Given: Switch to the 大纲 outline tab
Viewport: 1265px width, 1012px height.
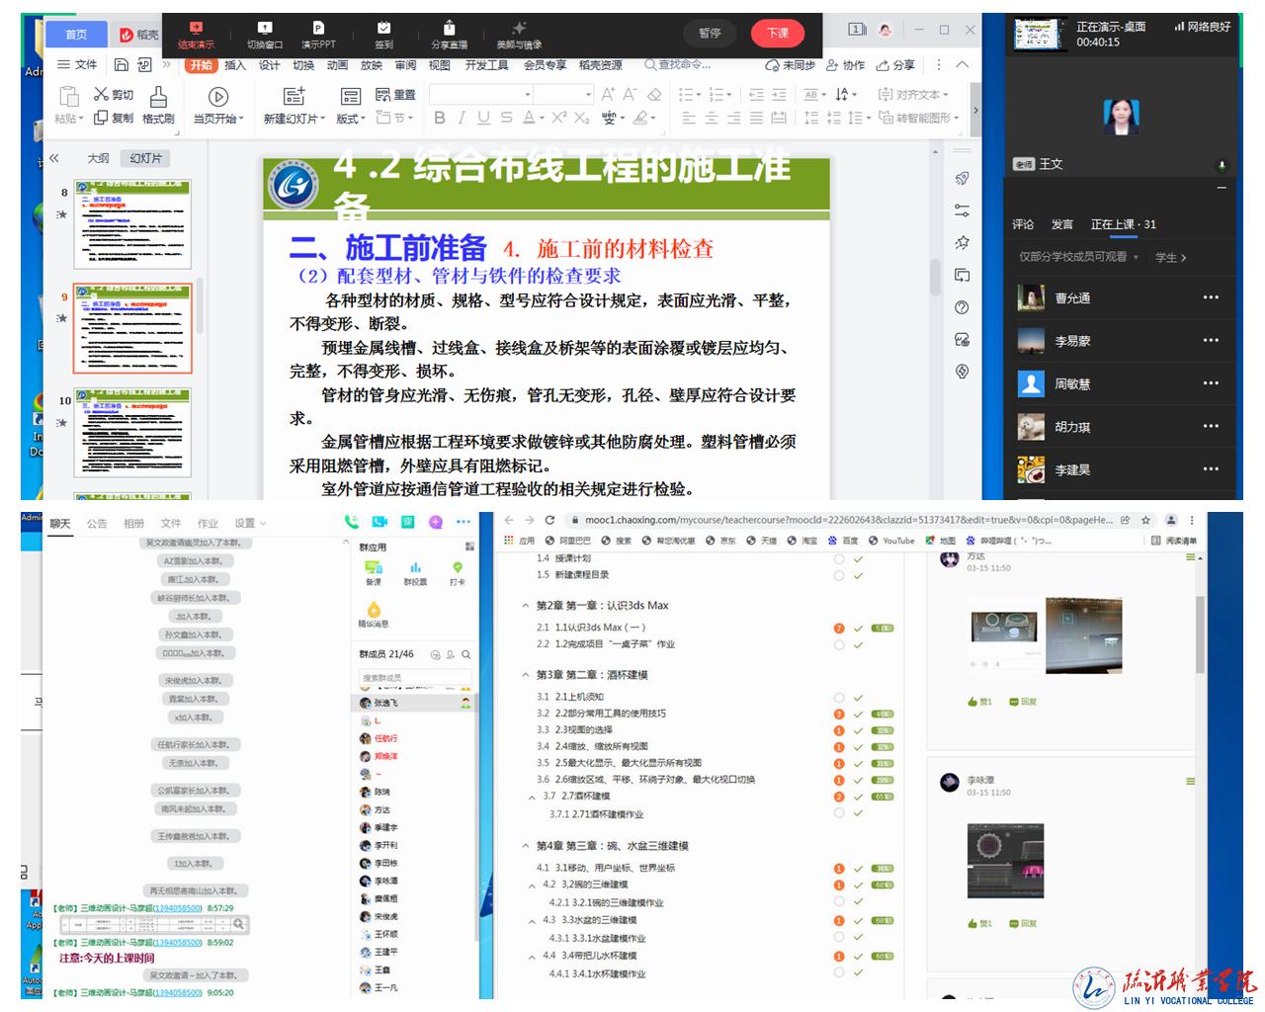Looking at the screenshot, I should pyautogui.click(x=98, y=158).
